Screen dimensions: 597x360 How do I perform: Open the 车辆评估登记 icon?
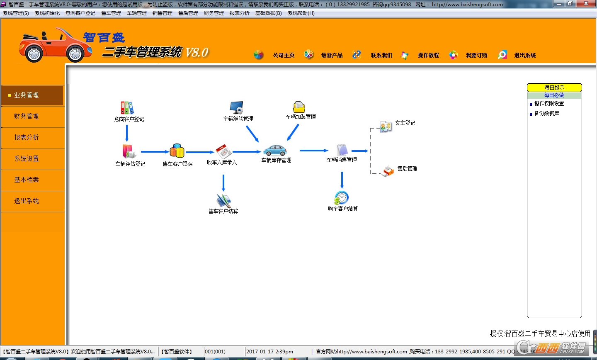[x=129, y=151]
